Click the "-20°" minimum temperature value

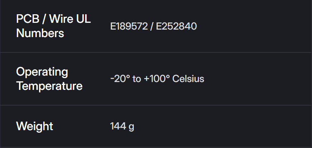tap(120, 79)
